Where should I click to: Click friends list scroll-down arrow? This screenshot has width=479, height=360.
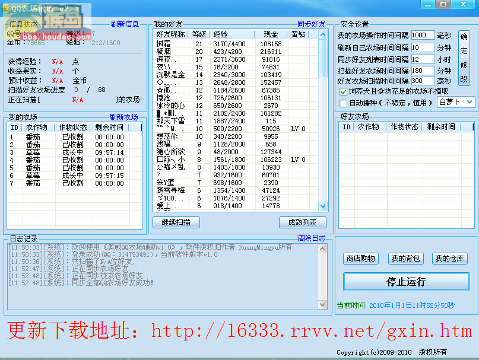323,206
